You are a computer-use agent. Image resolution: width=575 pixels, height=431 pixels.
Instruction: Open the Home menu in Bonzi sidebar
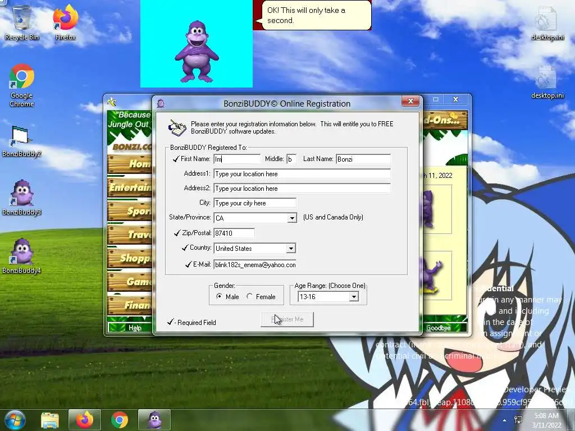point(130,163)
